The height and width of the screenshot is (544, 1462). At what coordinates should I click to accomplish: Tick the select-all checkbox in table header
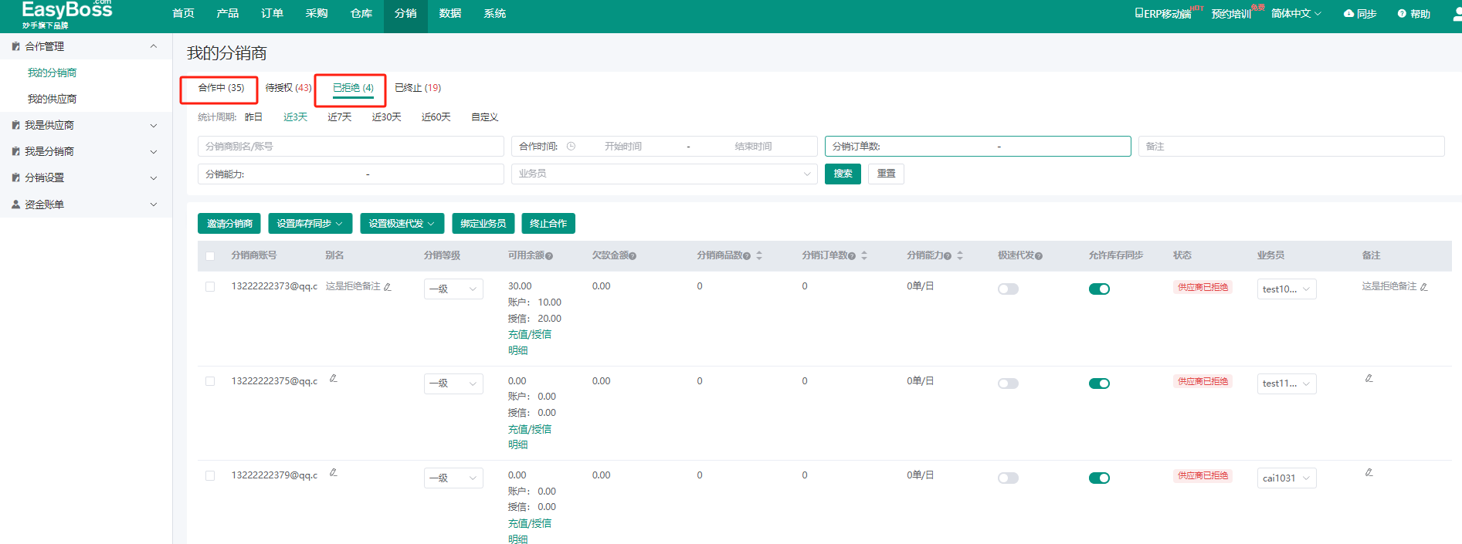point(210,256)
